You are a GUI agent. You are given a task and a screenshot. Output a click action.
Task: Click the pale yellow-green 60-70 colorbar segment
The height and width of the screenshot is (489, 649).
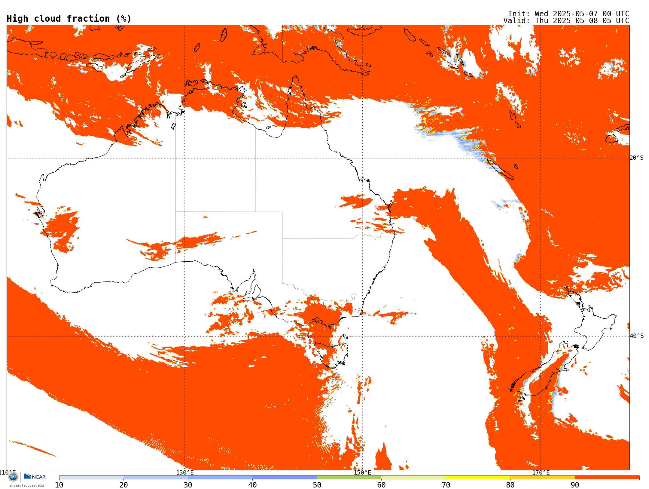pyautogui.click(x=413, y=478)
